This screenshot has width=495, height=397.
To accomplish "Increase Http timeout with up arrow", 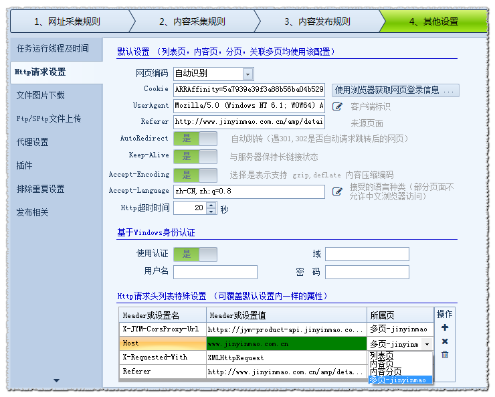I will tap(211, 205).
